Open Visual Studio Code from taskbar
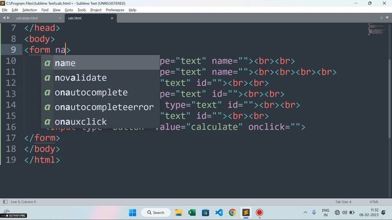This screenshot has height=220, width=392. 219,213
